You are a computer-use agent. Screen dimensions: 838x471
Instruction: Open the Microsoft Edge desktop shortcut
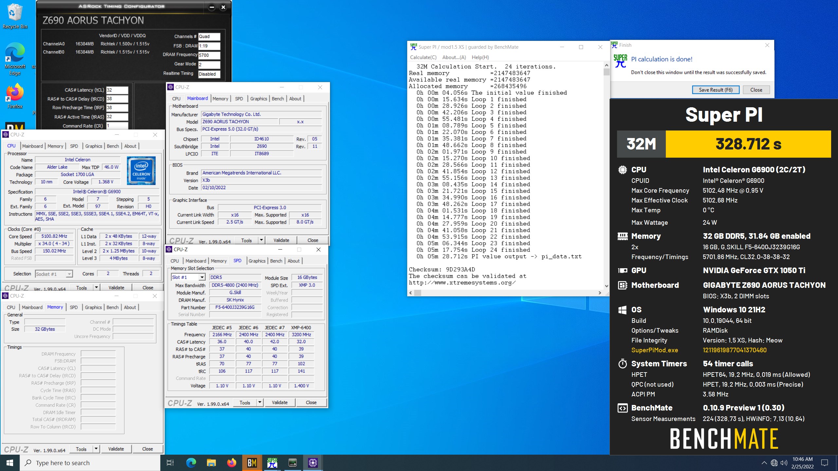[x=15, y=59]
